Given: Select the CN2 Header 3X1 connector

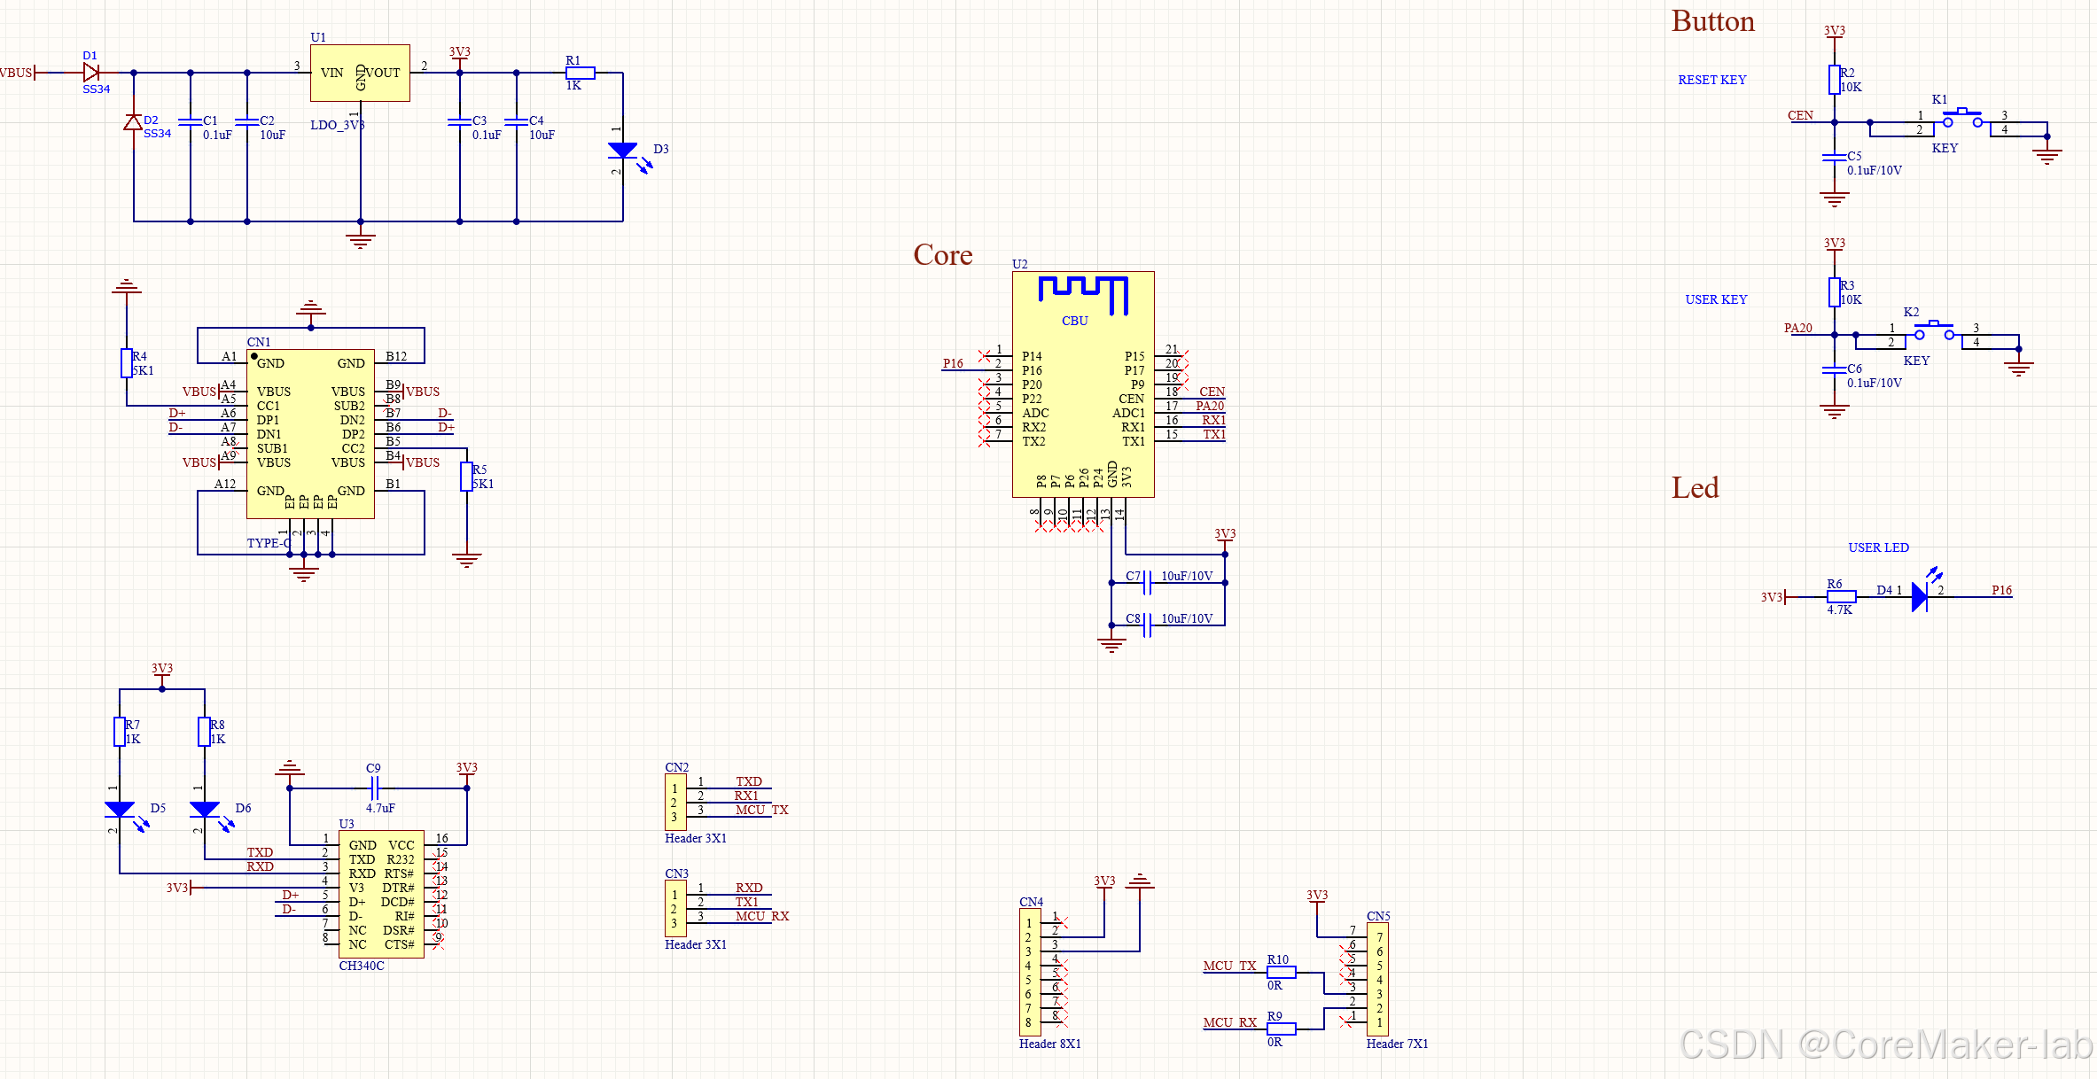Looking at the screenshot, I should click(x=675, y=802).
